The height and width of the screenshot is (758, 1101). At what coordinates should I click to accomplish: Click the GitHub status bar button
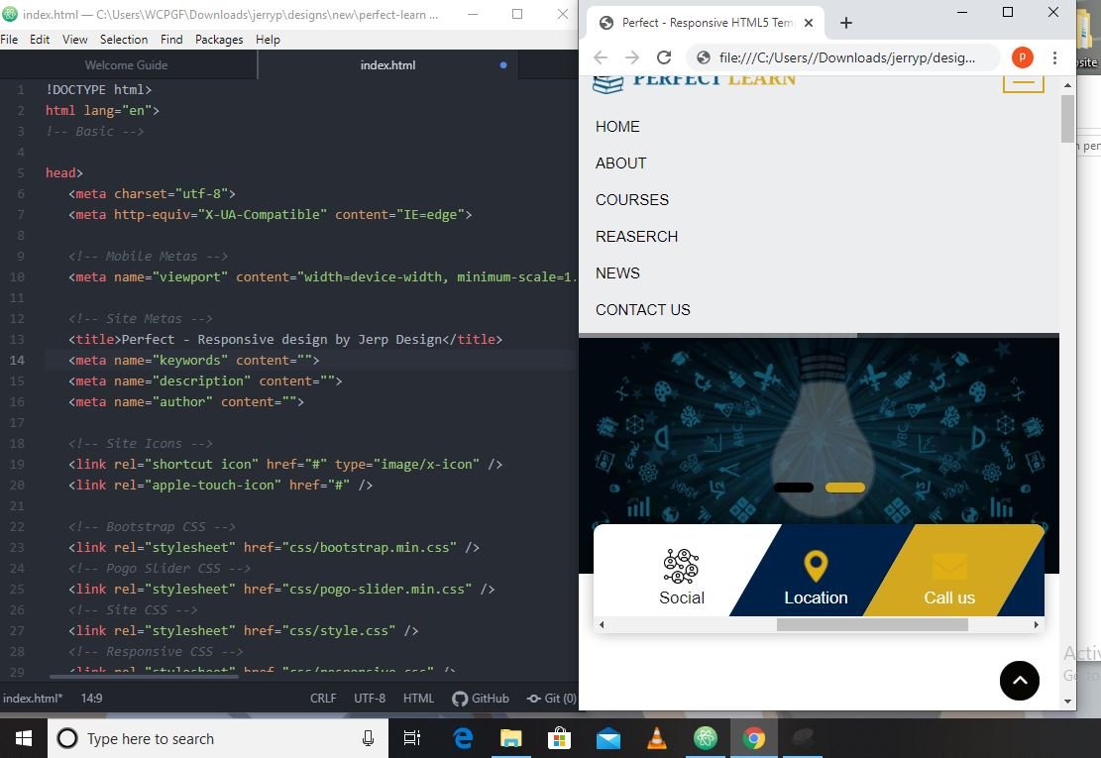click(x=481, y=699)
